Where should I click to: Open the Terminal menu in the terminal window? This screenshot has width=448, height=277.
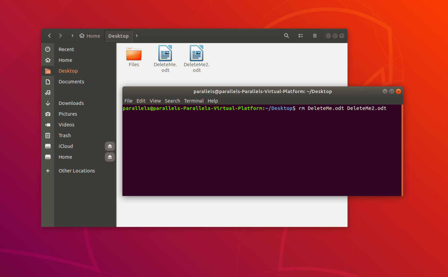194,101
